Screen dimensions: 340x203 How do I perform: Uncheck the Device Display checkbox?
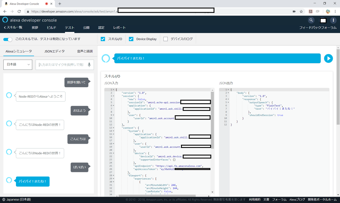point(131,39)
